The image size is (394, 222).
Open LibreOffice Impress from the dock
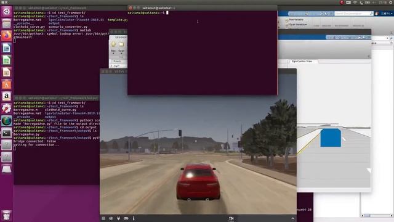[7, 72]
